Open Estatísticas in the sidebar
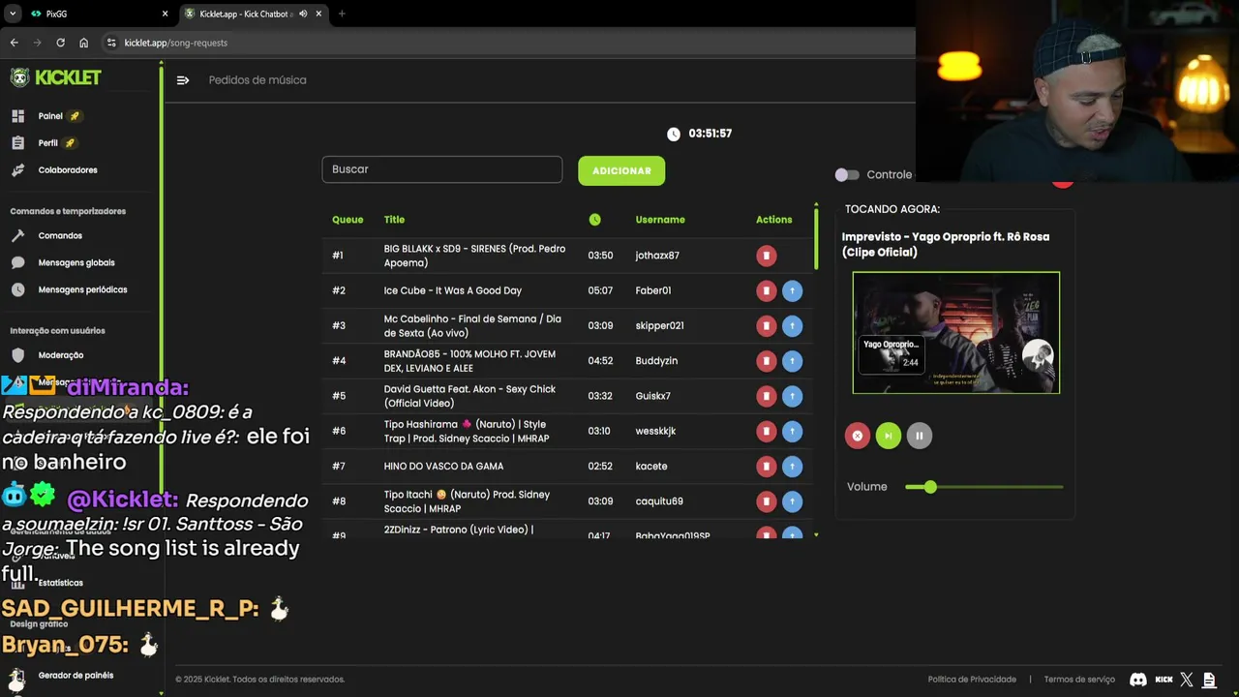1239x697 pixels. (x=47, y=583)
